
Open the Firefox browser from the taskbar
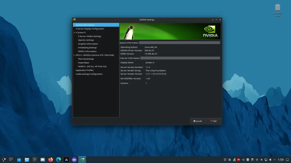click(x=51, y=160)
